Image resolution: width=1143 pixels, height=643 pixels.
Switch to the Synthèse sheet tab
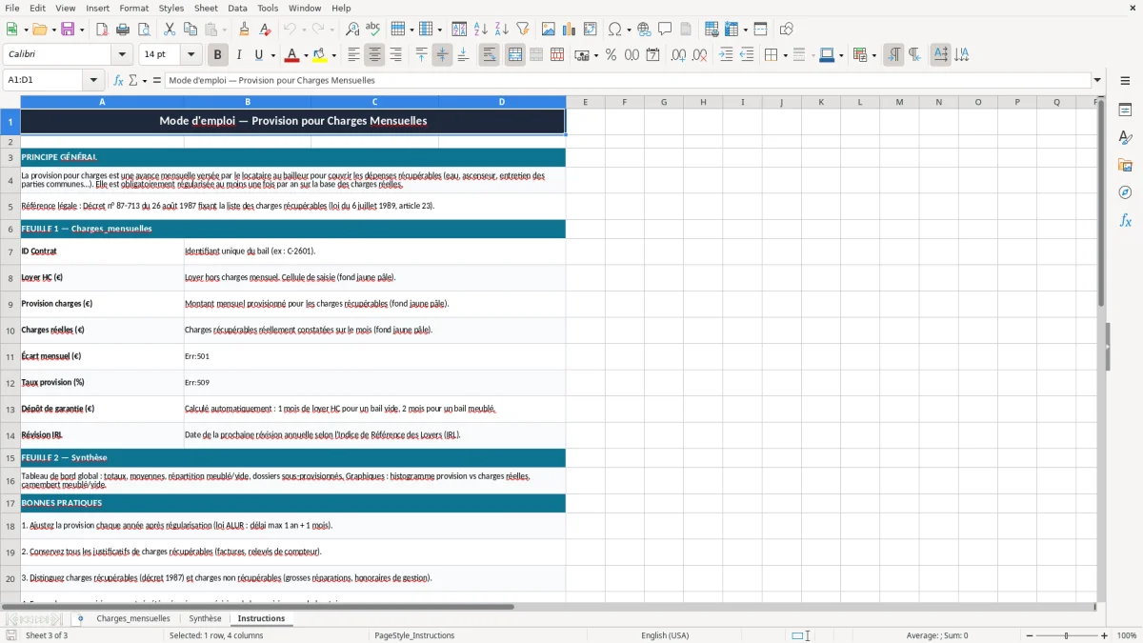[205, 618]
